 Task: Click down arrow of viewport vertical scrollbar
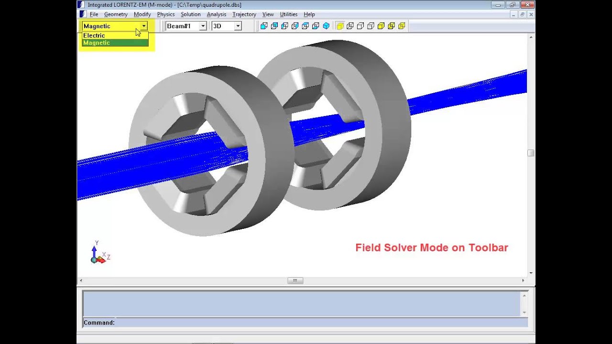(531, 273)
